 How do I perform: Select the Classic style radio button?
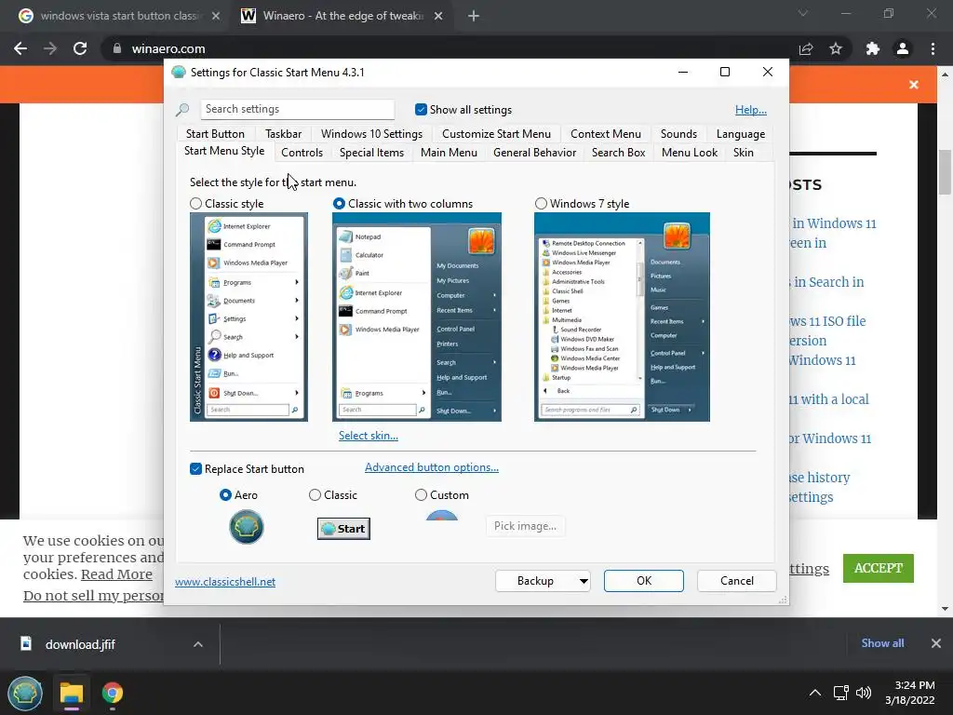click(195, 204)
